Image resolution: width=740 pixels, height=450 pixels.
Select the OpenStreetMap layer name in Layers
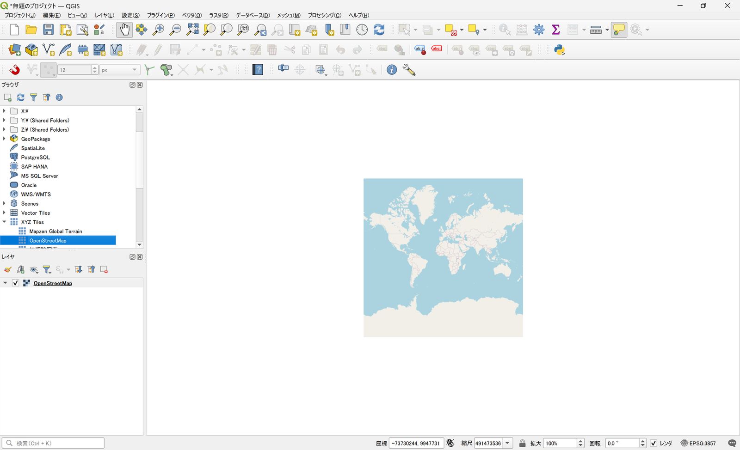[x=53, y=283]
